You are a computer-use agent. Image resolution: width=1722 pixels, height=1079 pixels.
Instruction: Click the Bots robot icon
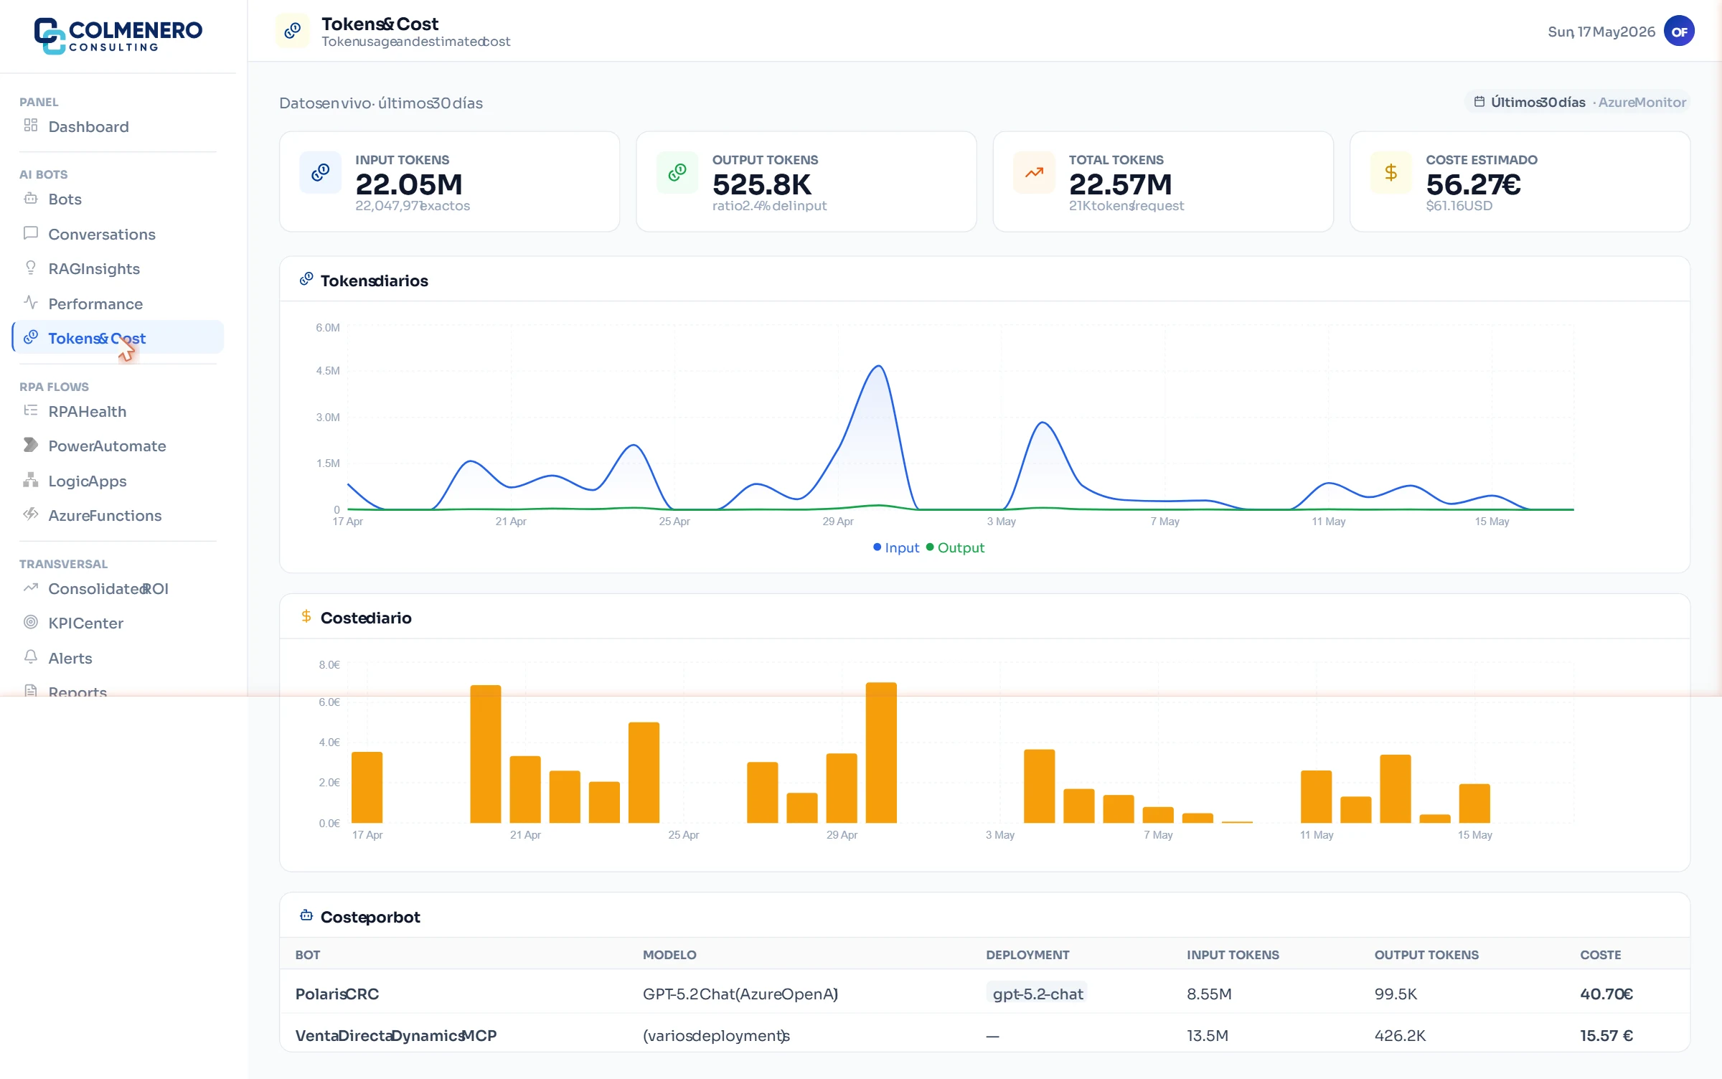(30, 198)
